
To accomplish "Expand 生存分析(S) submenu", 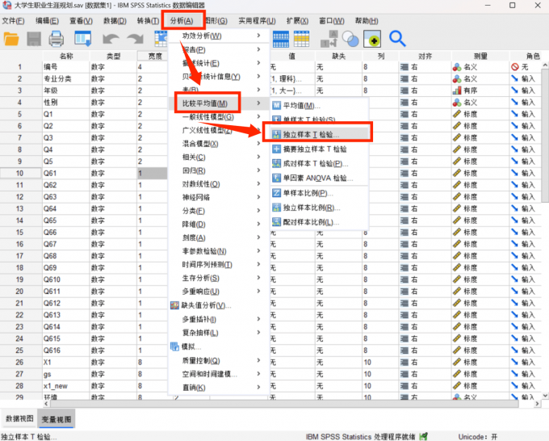I will [219, 278].
